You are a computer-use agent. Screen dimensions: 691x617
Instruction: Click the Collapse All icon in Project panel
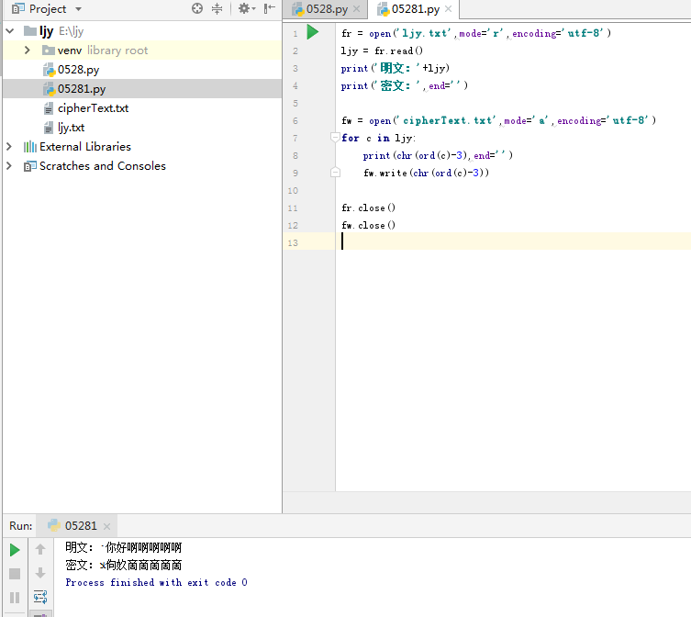[217, 8]
